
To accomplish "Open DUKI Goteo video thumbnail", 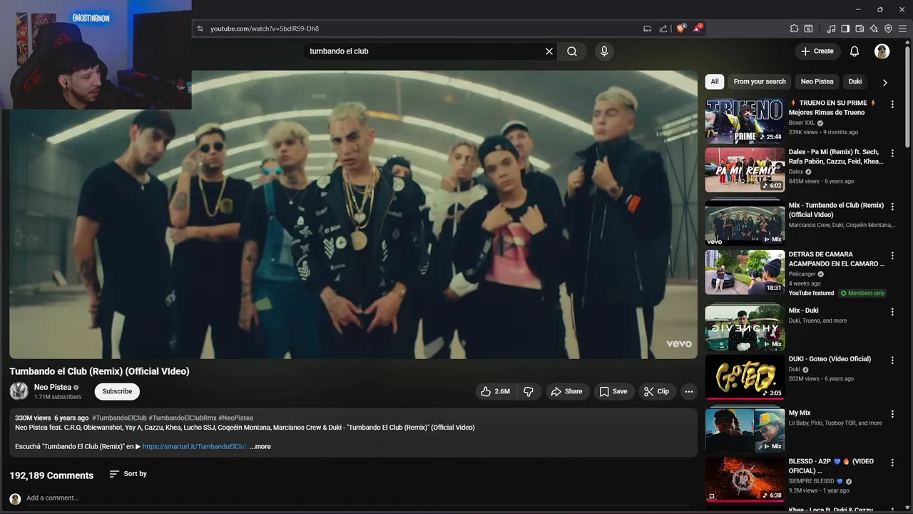I will [x=745, y=377].
